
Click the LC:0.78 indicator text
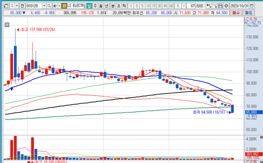click(251, 19)
